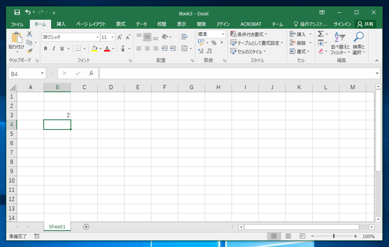Copy the selection with the copy icon
This screenshot has width=389, height=247.
point(29,42)
